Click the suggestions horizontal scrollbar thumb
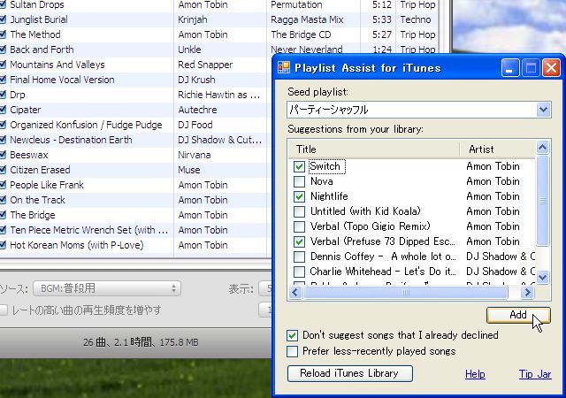This screenshot has height=398, width=566. [x=406, y=292]
